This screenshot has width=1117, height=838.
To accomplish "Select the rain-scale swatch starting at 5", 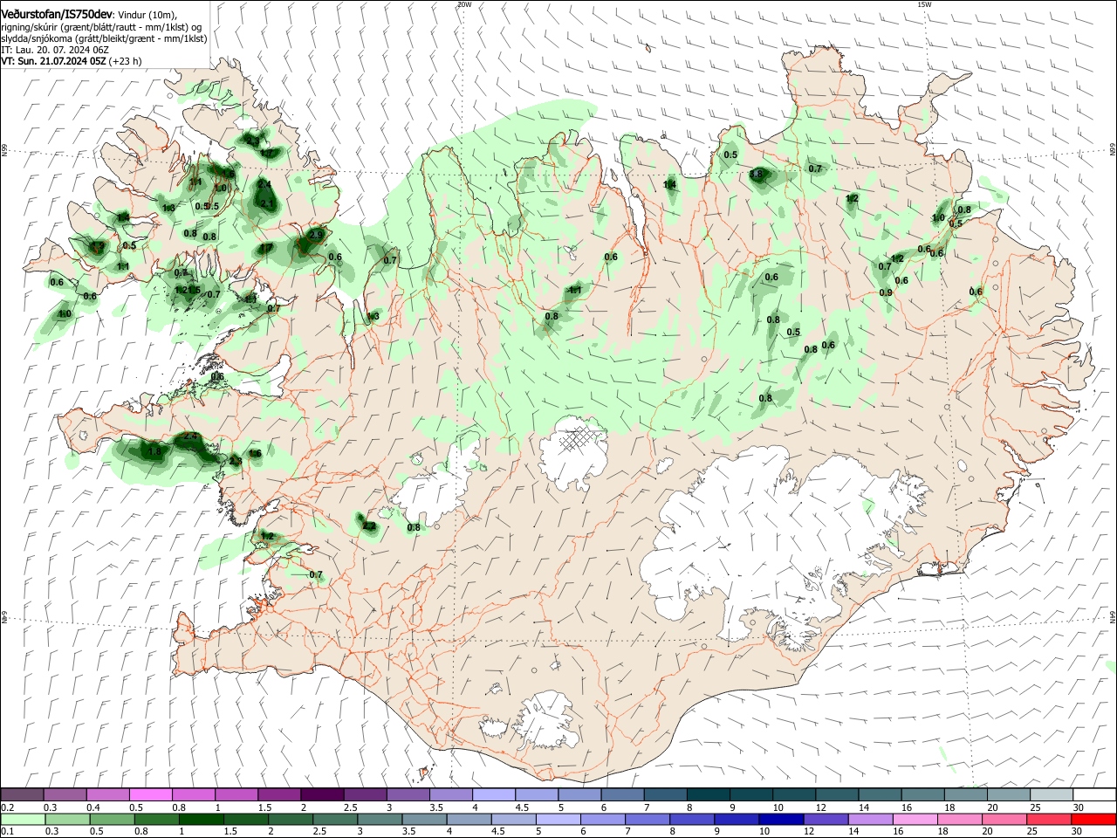I will pos(558,819).
